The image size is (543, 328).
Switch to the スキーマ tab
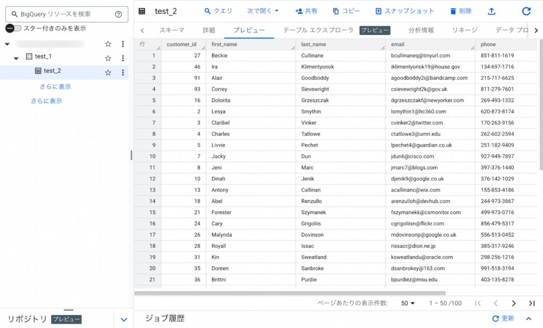click(172, 30)
